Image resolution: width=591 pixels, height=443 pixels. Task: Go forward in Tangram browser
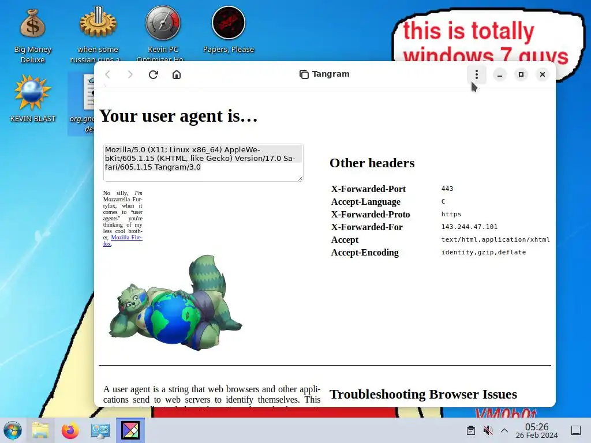pyautogui.click(x=130, y=74)
